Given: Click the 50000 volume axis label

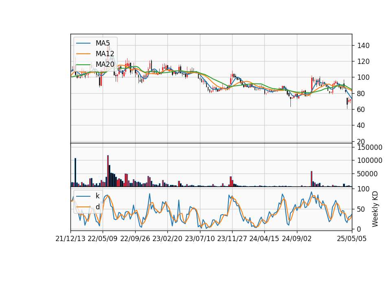Looking at the screenshot, I should pyautogui.click(x=367, y=174).
